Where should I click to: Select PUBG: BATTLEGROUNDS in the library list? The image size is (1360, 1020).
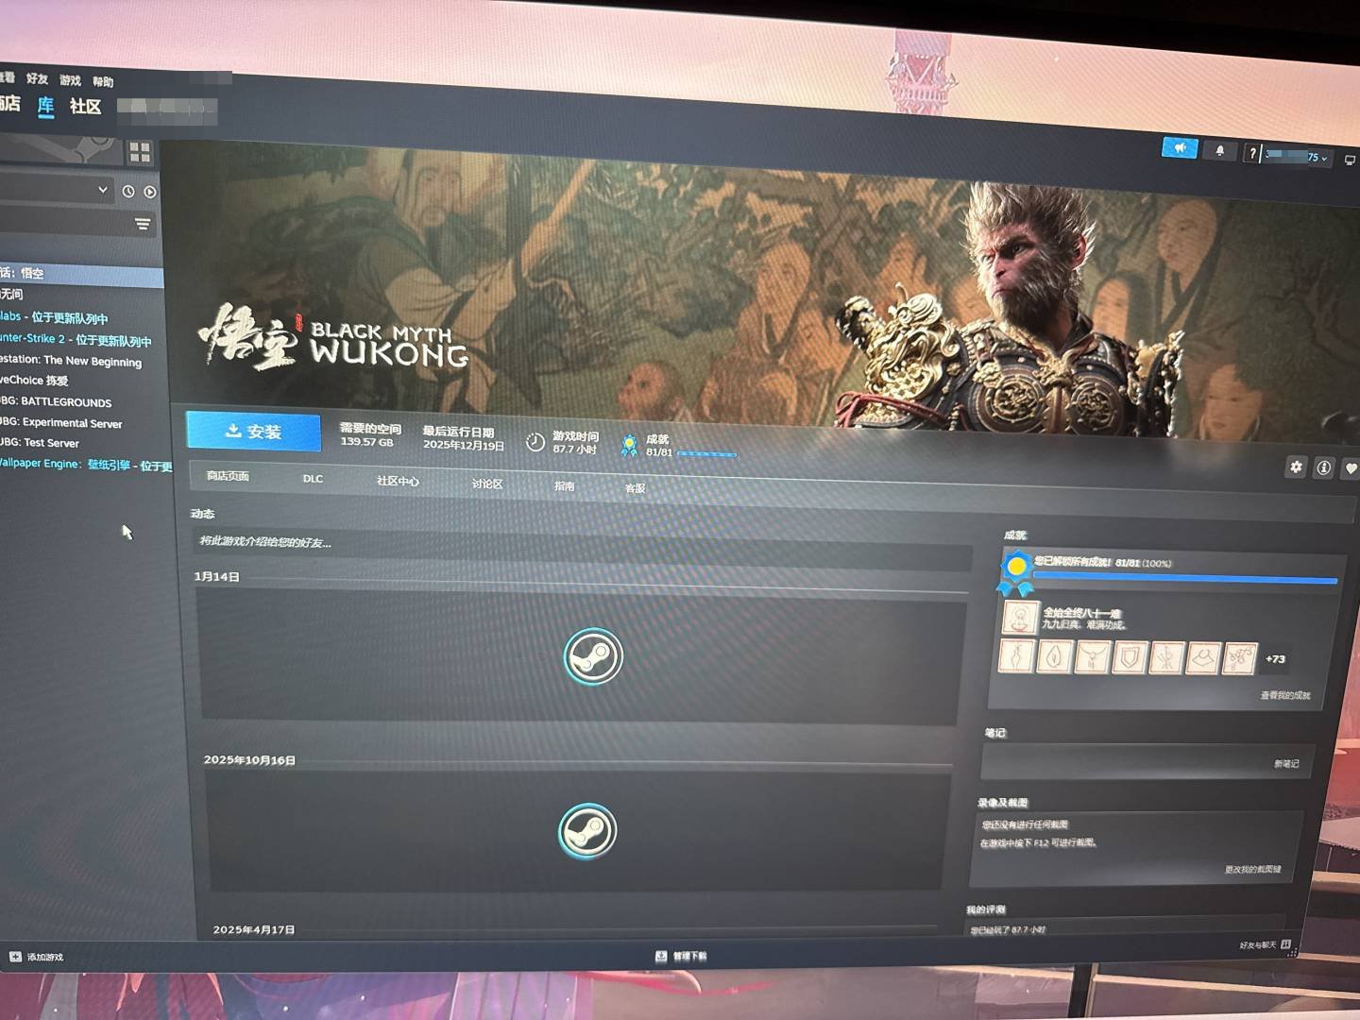56,401
